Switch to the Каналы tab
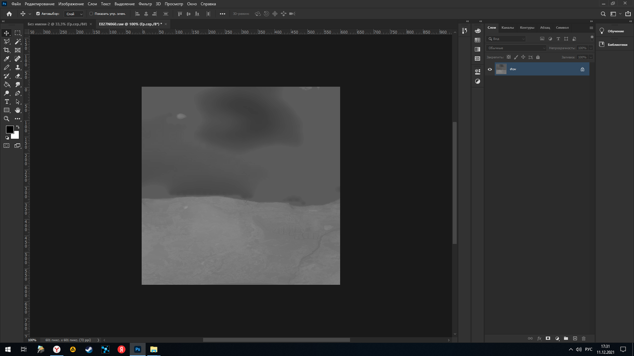Image resolution: width=634 pixels, height=356 pixels. click(508, 28)
